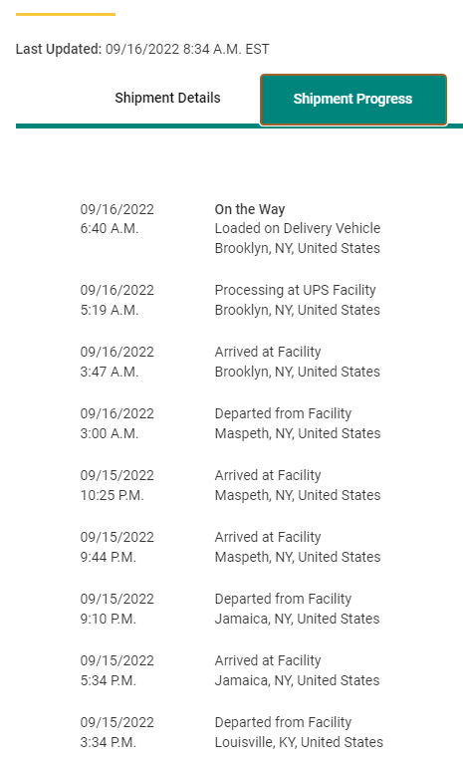The width and height of the screenshot is (463, 761).
Task: Select the Shipment Progress tab
Action: (353, 100)
